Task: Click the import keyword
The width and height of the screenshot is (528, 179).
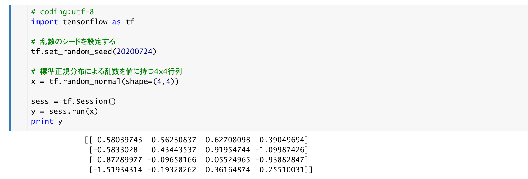Action: coord(44,22)
